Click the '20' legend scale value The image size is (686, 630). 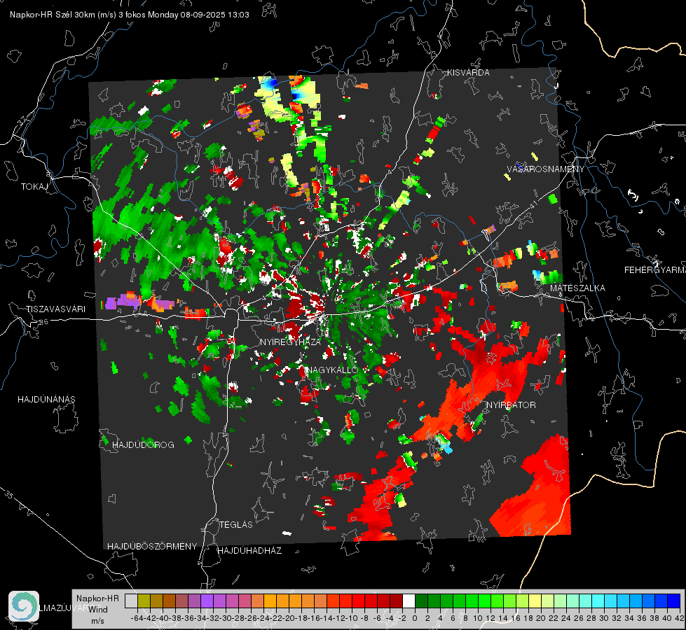click(541, 618)
